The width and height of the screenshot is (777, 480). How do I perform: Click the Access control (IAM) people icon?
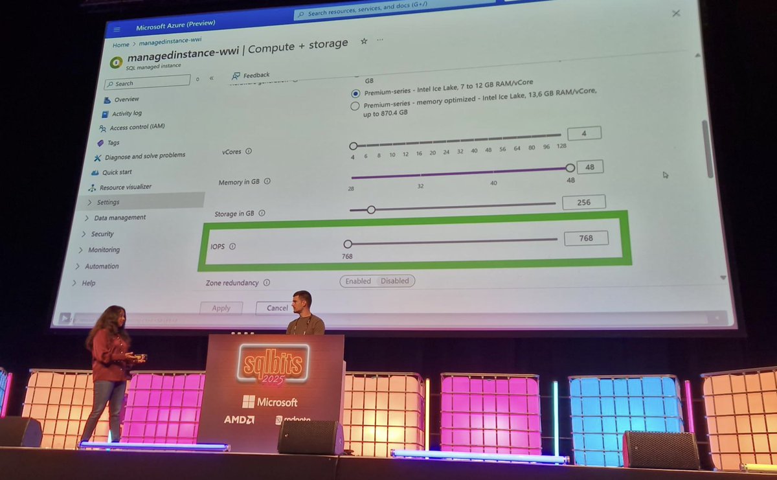(x=103, y=128)
